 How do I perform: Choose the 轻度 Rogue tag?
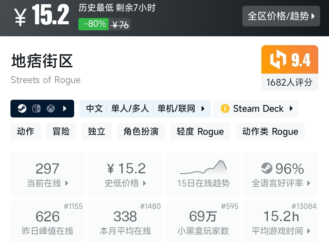pyautogui.click(x=200, y=132)
